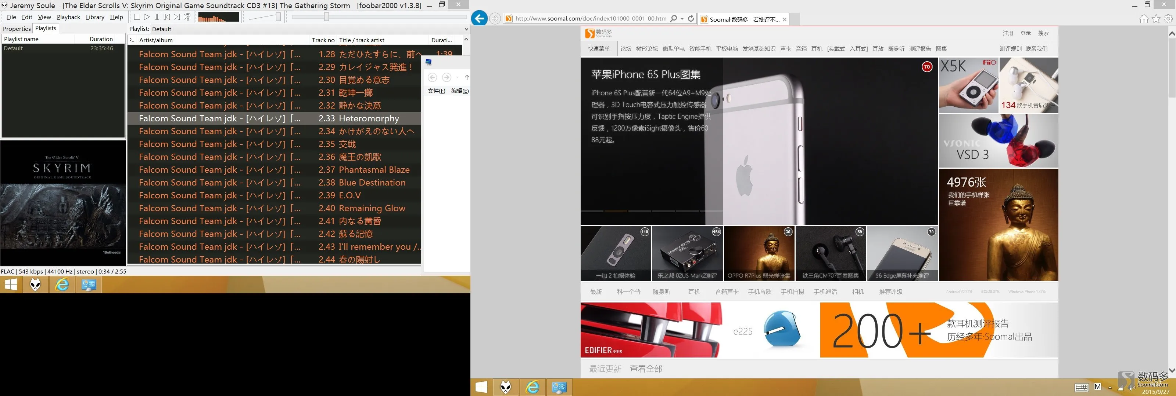Open the View menu in foobar2000

(44, 17)
